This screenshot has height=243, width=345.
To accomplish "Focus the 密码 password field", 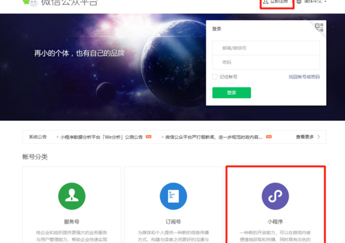I will 266,62.
